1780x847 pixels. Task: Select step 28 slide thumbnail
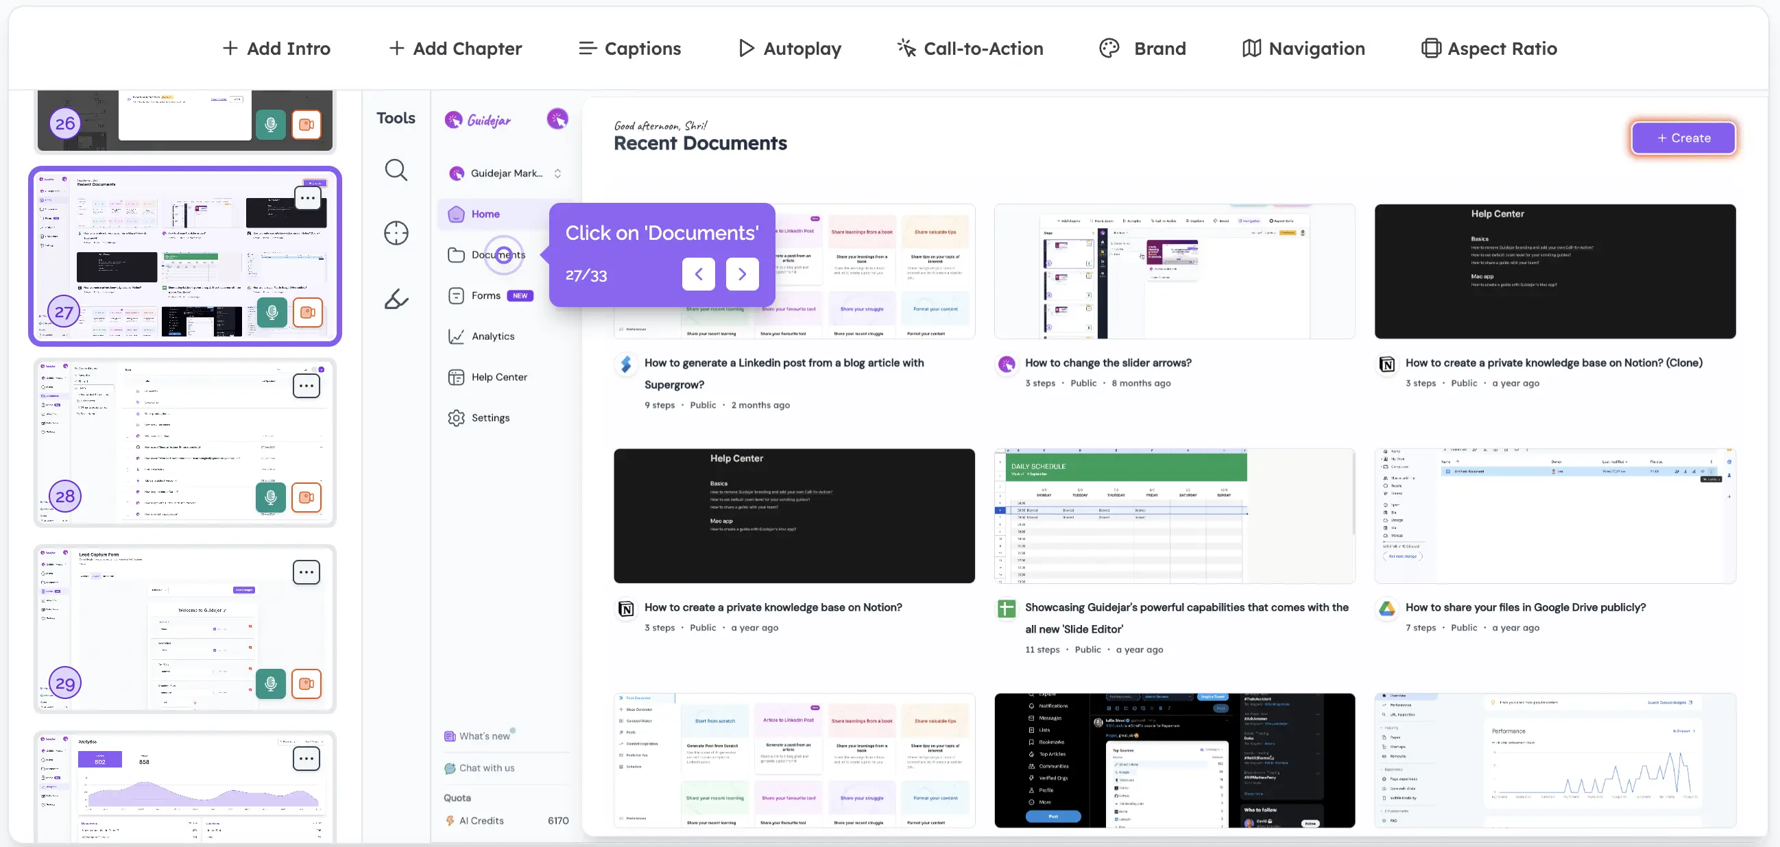tap(184, 442)
